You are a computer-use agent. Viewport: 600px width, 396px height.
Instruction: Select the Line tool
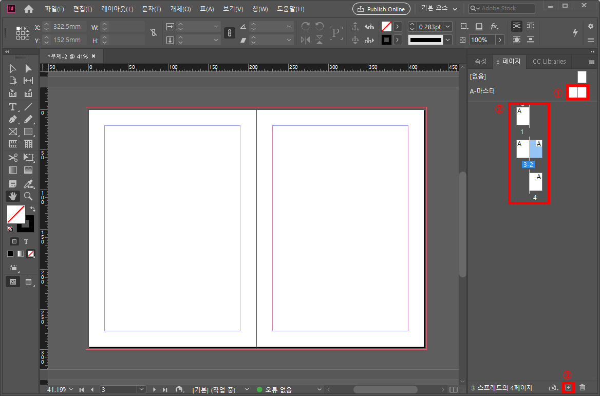click(x=28, y=107)
